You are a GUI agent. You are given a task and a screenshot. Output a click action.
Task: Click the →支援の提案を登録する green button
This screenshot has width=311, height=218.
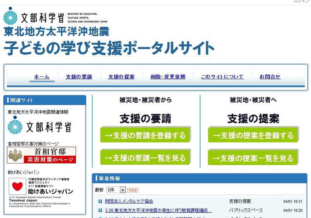253,135
